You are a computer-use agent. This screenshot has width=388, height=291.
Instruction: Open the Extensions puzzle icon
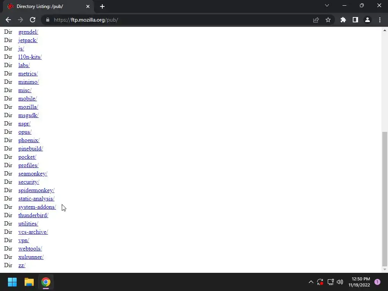[343, 20]
